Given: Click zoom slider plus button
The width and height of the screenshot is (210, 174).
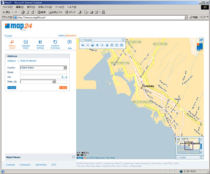Looking at the screenshot, I should point(201,152).
